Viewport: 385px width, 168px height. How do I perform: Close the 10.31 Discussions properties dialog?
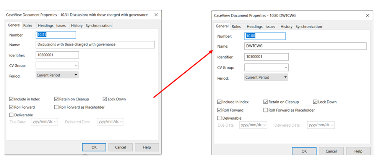[156, 15]
